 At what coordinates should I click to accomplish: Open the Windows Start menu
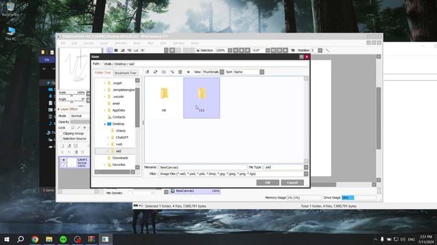[x=7, y=239]
